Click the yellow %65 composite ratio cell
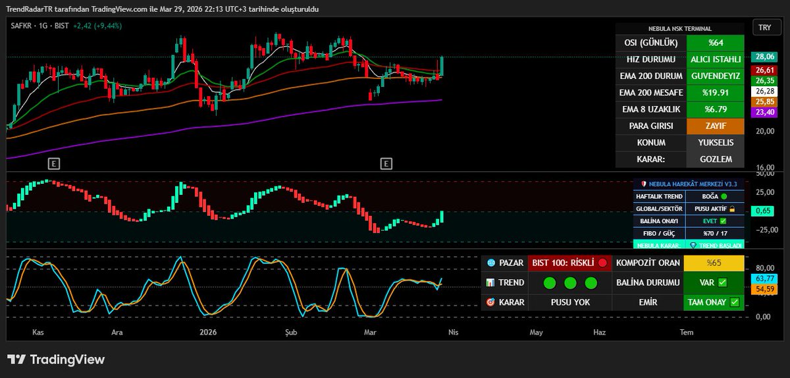 point(714,263)
